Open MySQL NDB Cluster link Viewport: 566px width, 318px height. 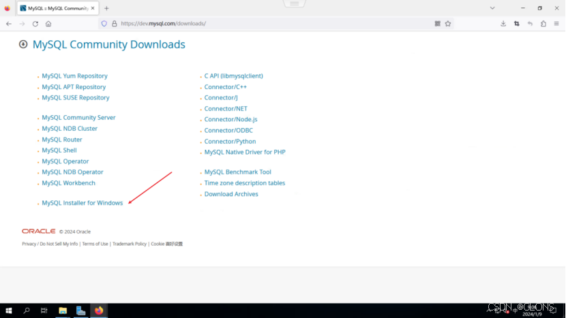[70, 129]
